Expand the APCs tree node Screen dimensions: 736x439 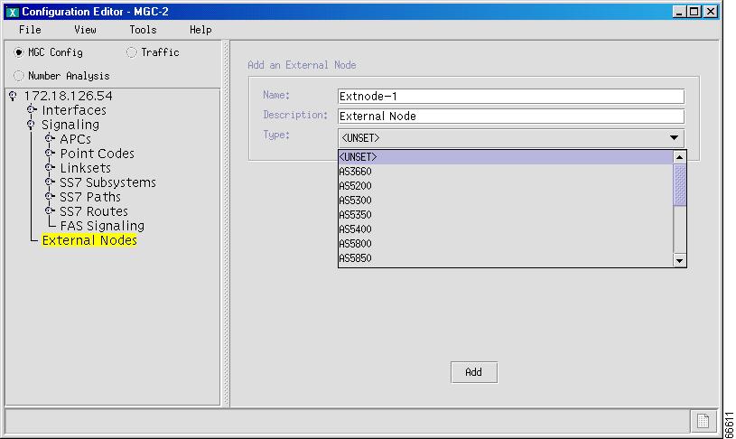point(50,138)
